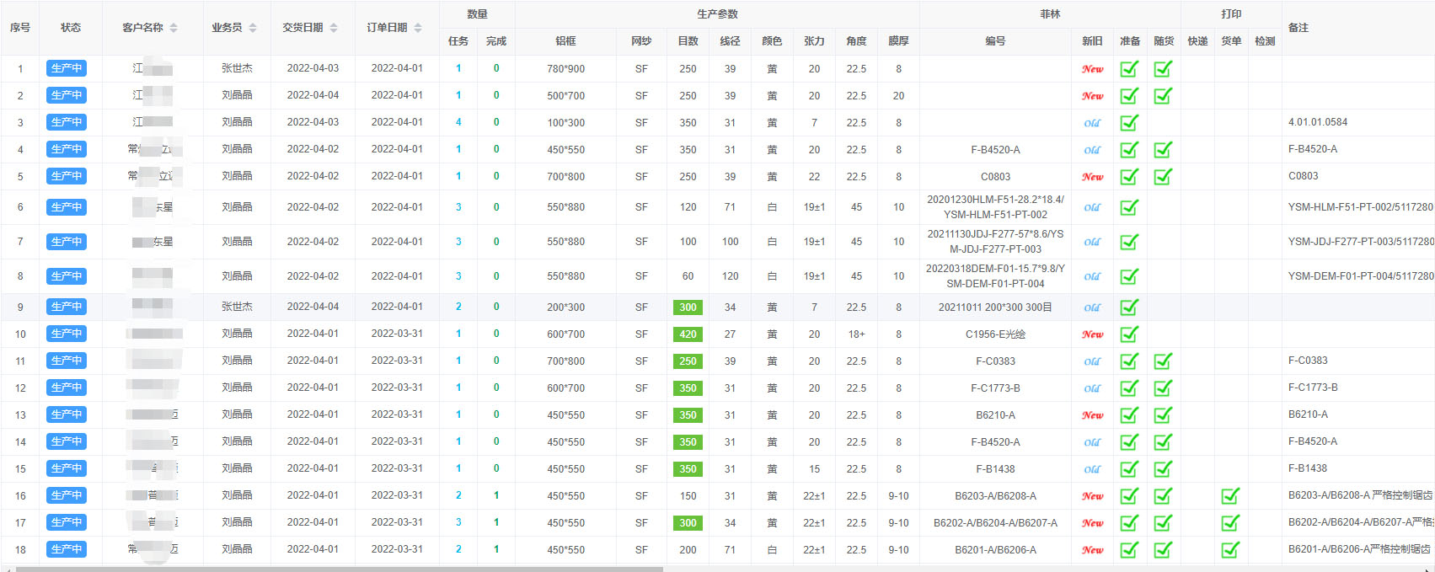The height and width of the screenshot is (572, 1435).
Task: Click the New icon in row 18
Action: coord(1092,550)
